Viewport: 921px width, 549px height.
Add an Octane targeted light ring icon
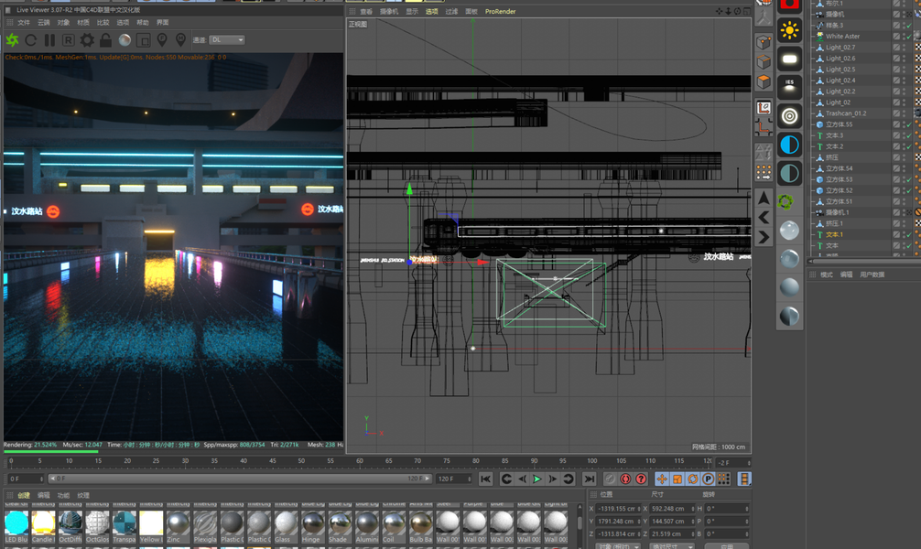click(x=789, y=115)
